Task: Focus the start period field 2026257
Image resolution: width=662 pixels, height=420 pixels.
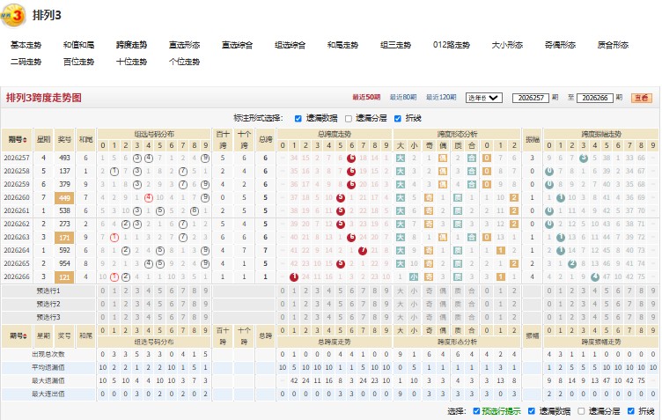Action: pos(531,98)
